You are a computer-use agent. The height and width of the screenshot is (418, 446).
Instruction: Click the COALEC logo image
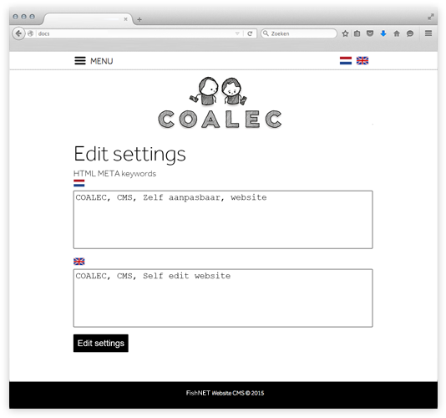click(220, 103)
